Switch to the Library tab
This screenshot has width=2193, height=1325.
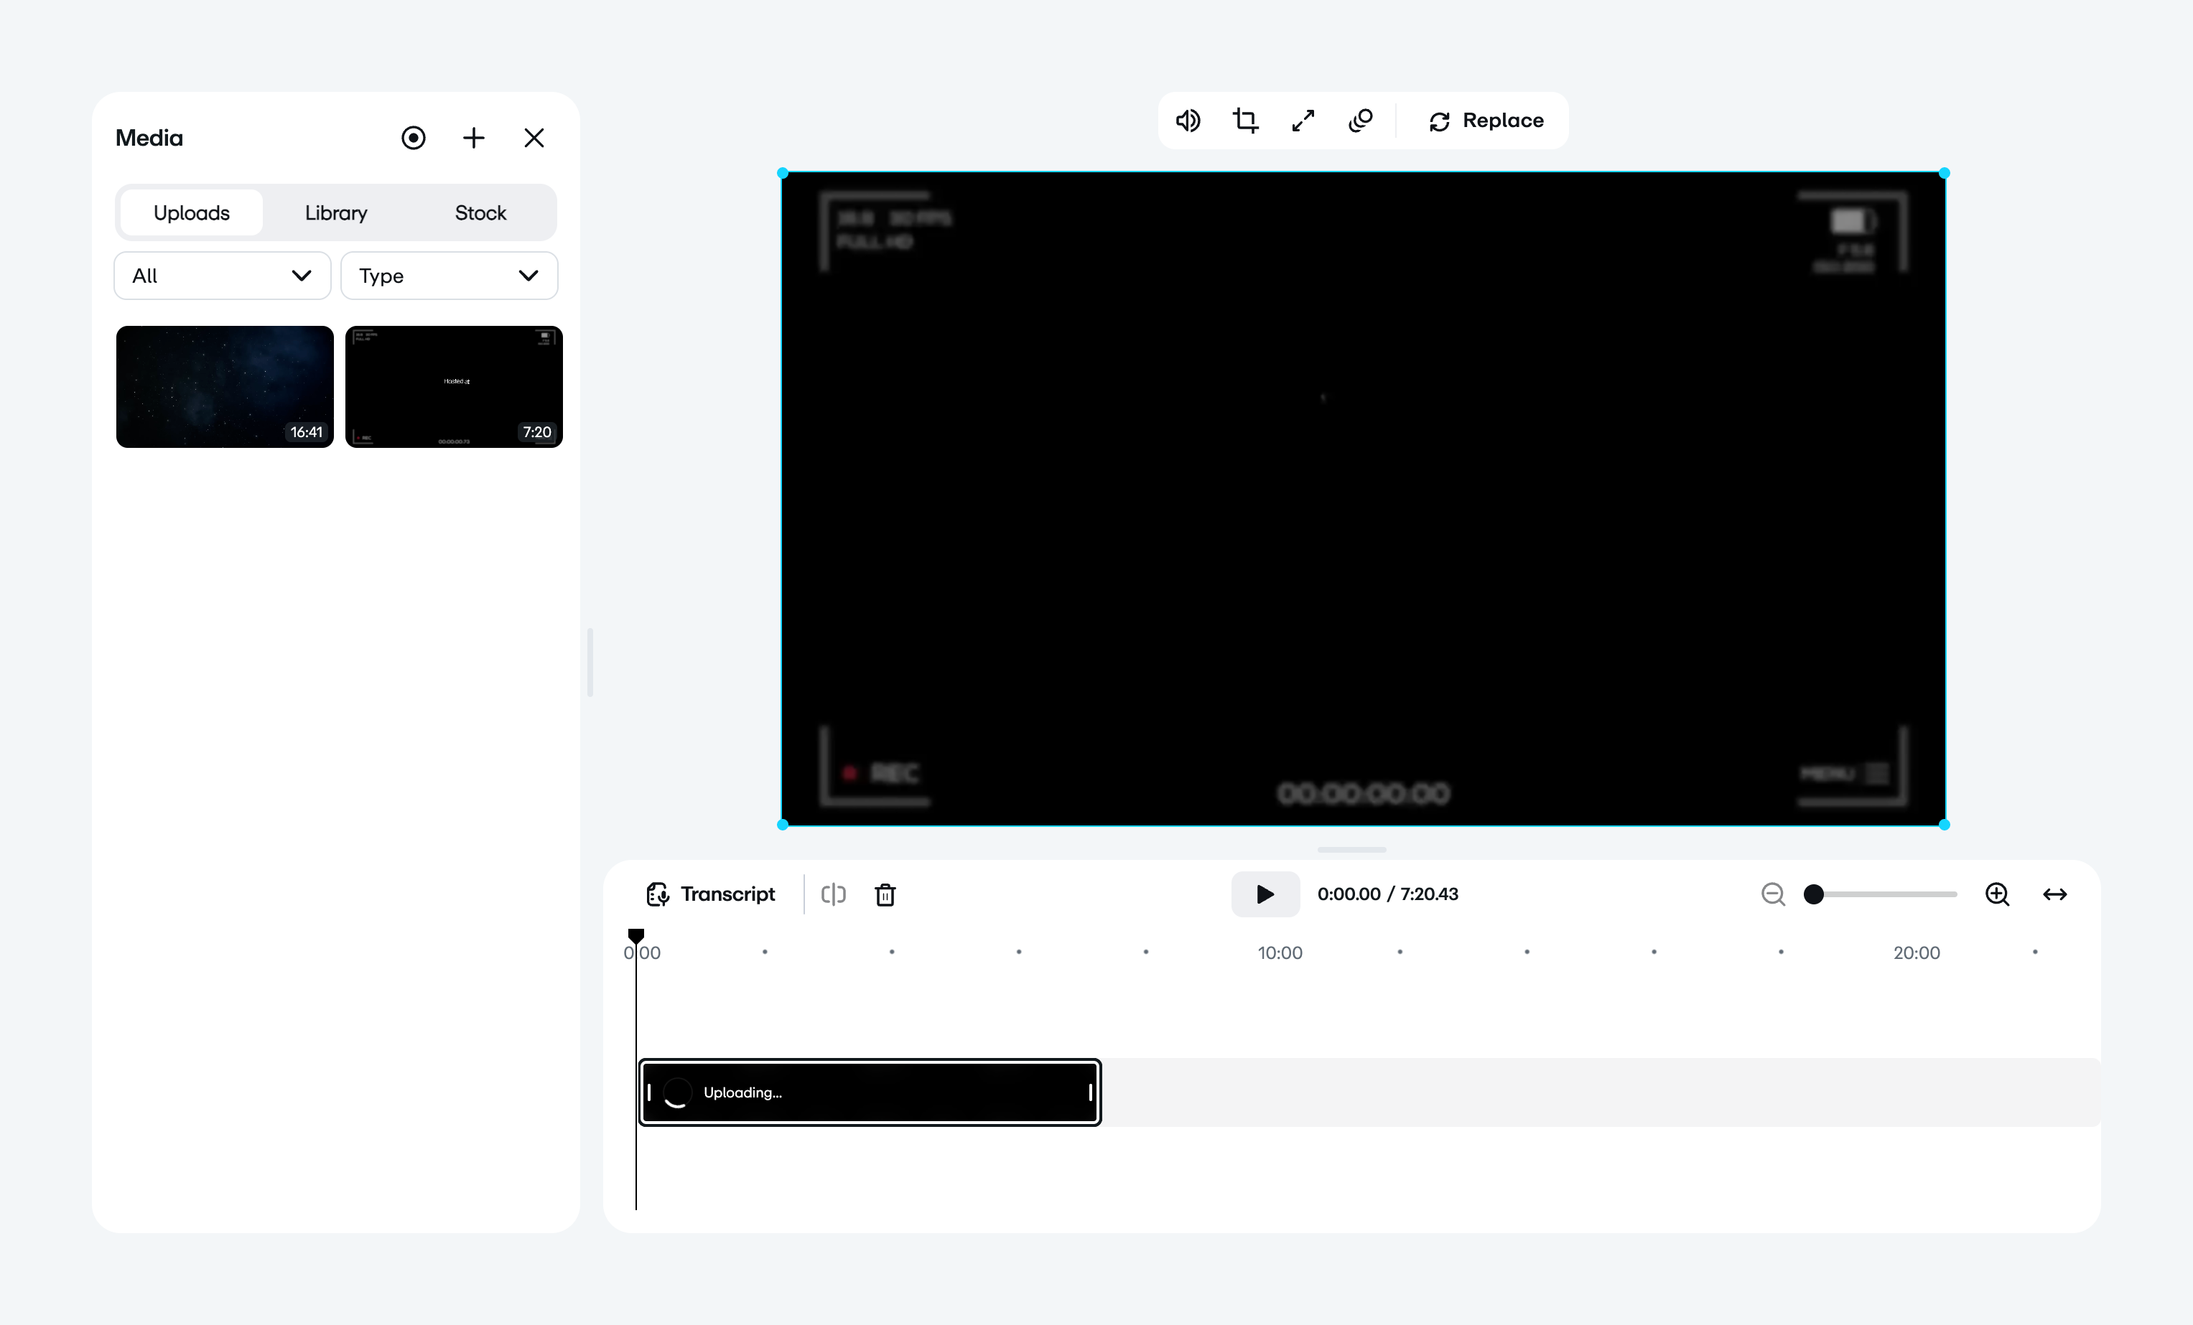[x=335, y=212]
